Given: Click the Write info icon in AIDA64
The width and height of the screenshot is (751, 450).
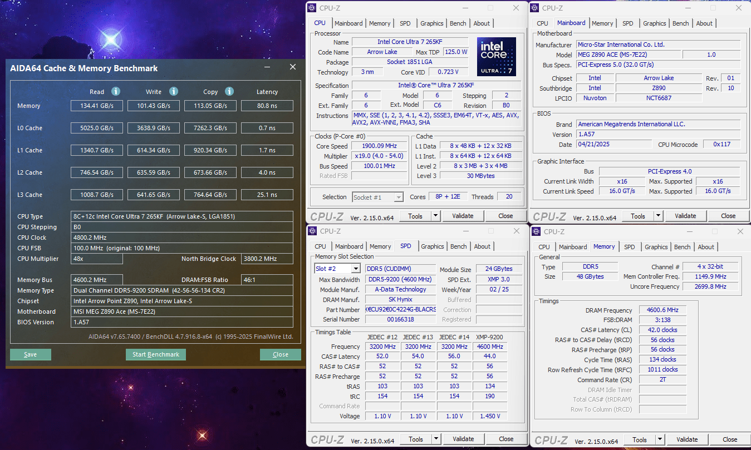Looking at the screenshot, I should pyautogui.click(x=174, y=91).
